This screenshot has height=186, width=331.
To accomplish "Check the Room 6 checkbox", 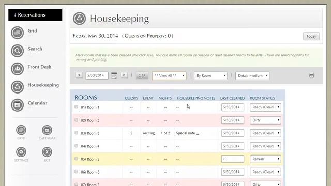I will 76,172.
